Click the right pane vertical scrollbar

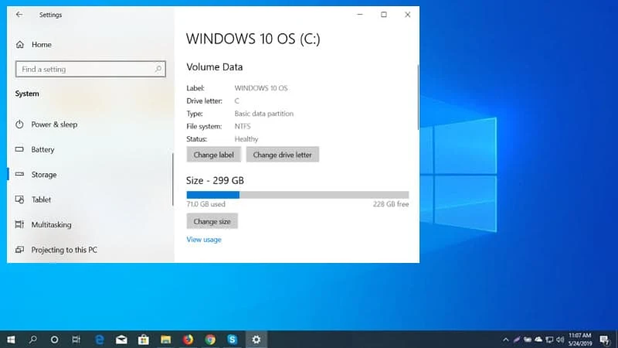418,97
